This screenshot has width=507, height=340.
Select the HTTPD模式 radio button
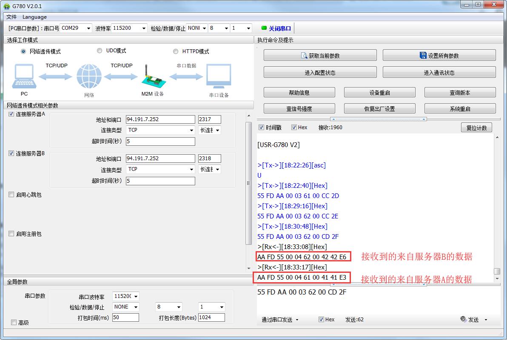tap(176, 51)
